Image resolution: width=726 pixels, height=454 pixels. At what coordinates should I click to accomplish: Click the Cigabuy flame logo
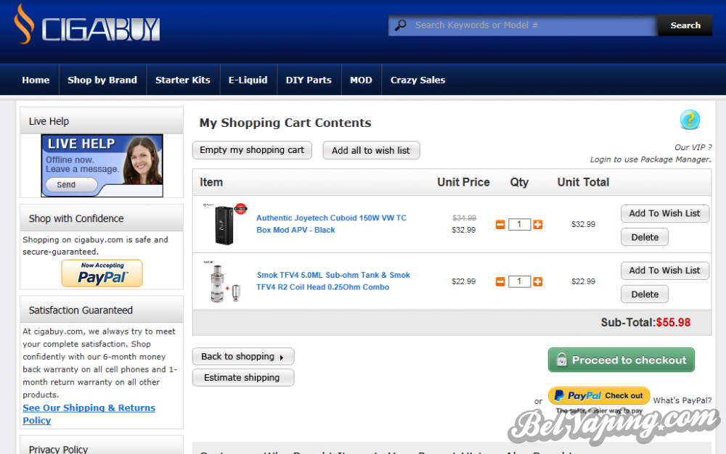87,25
